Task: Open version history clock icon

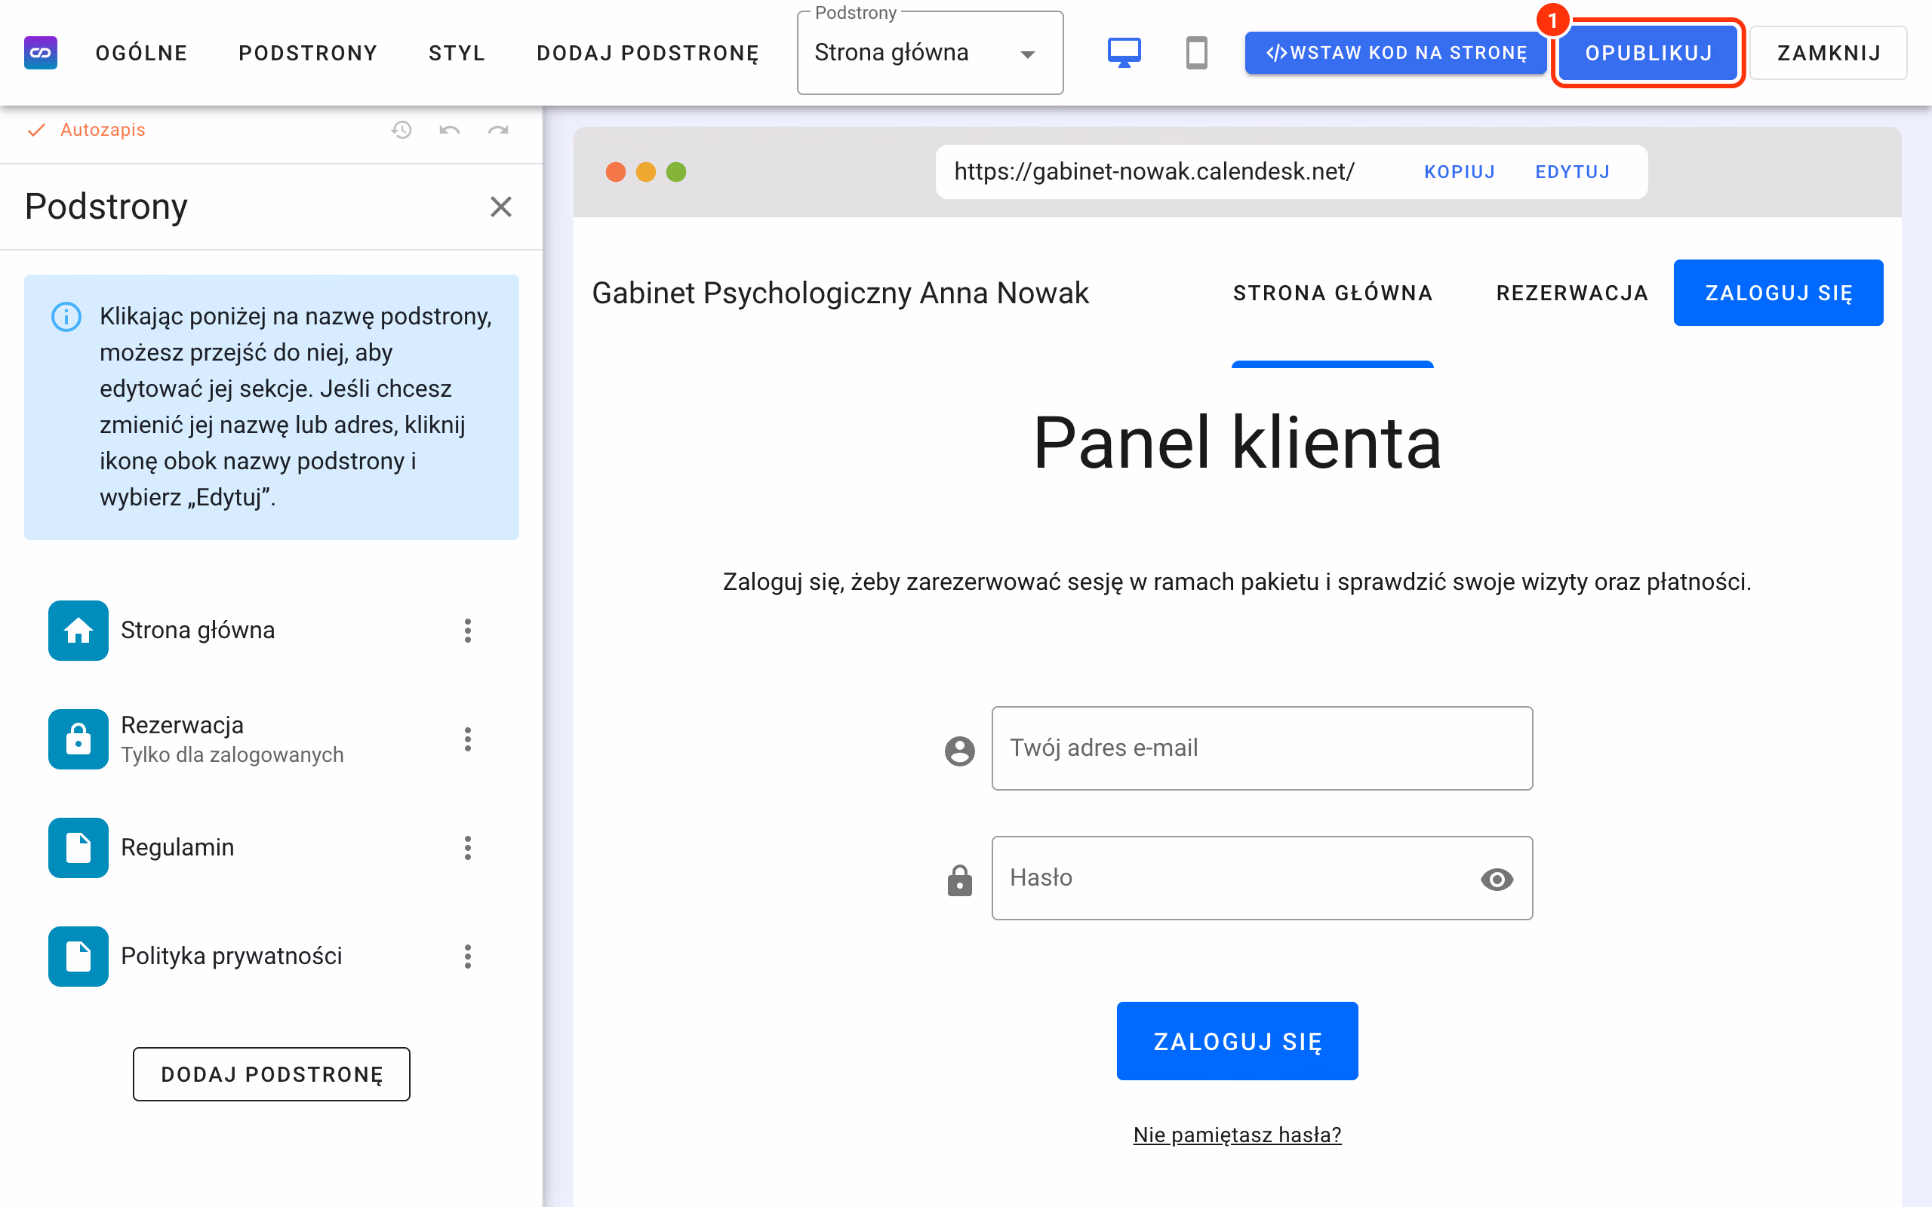Action: click(x=401, y=129)
